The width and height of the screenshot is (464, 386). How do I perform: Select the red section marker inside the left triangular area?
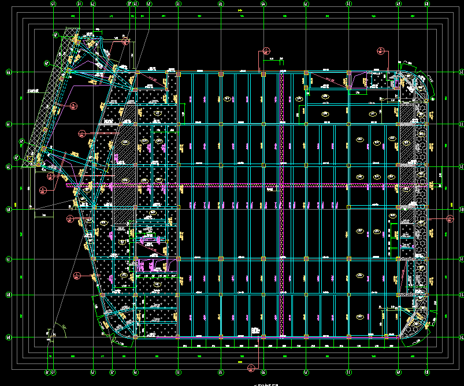pyautogui.click(x=74, y=106)
